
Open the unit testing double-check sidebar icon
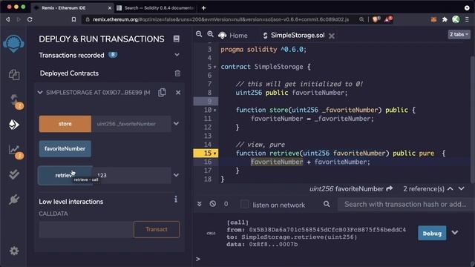tap(14, 174)
